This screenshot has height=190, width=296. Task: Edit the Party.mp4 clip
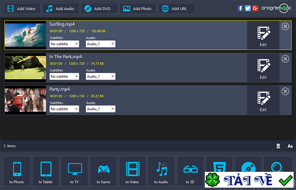263,100
